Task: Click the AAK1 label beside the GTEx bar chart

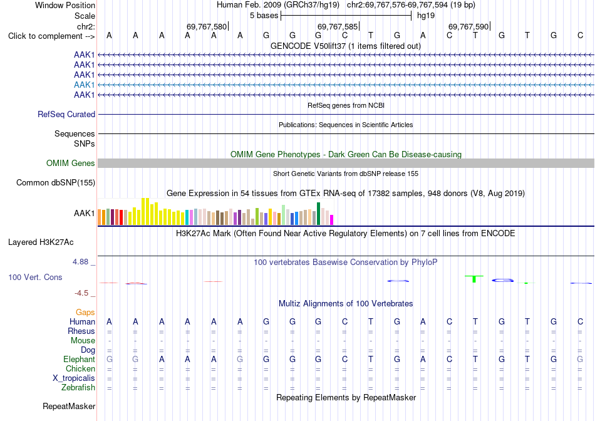Action: pos(85,214)
